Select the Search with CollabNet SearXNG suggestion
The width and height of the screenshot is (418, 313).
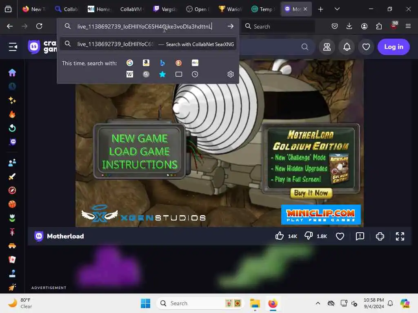pos(148,44)
